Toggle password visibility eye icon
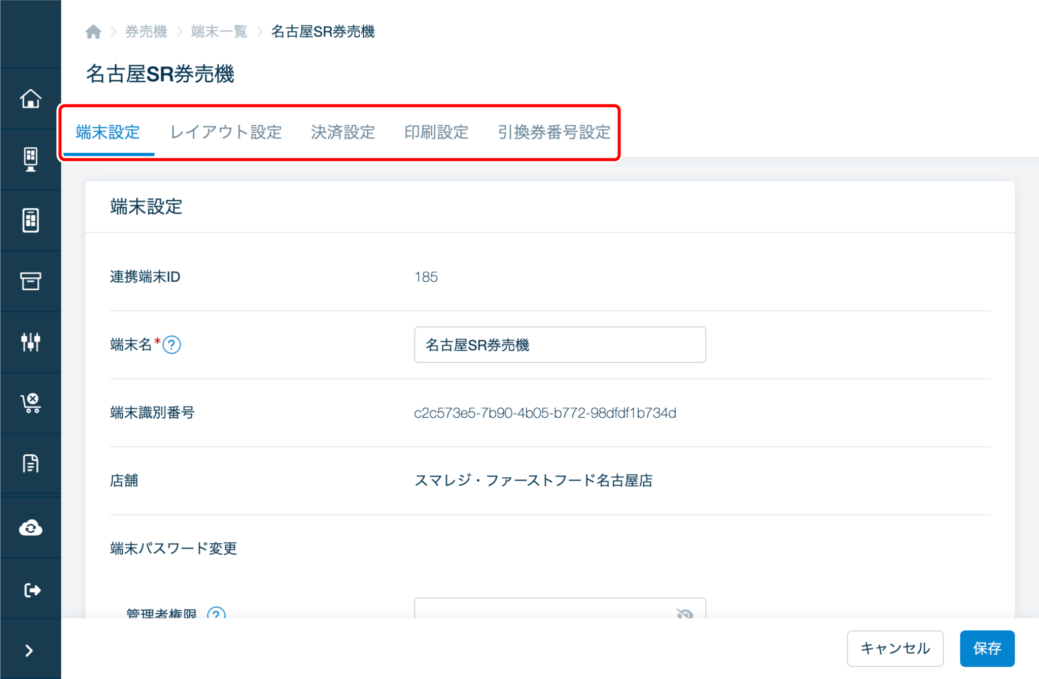The height and width of the screenshot is (679, 1039). [x=684, y=613]
